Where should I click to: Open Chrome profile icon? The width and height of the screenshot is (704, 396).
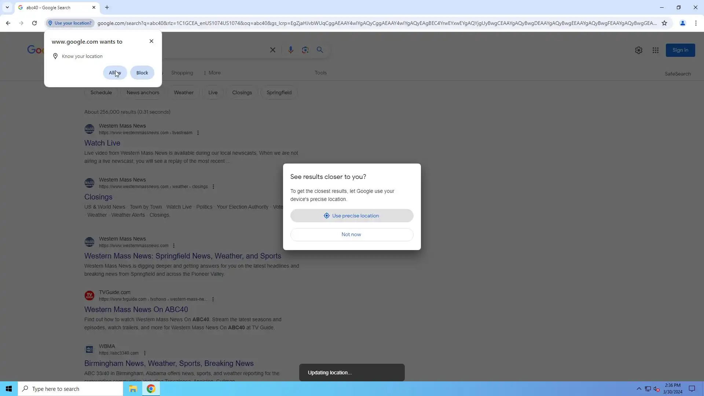click(682, 23)
